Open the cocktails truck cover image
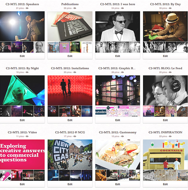The image size is (188, 190). (x=165, y=154)
